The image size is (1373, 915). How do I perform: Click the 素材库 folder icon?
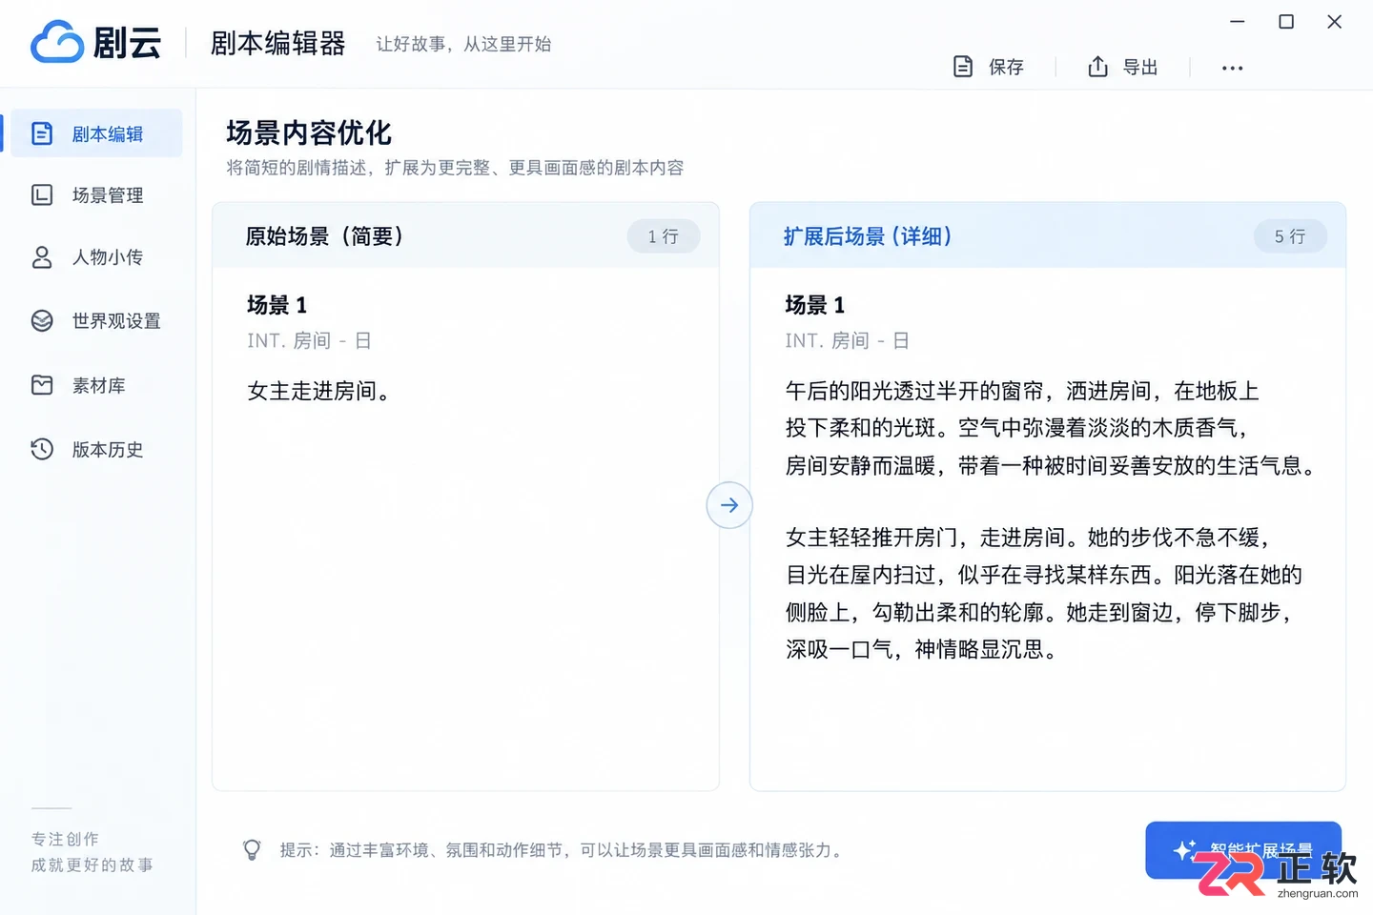pyautogui.click(x=42, y=385)
